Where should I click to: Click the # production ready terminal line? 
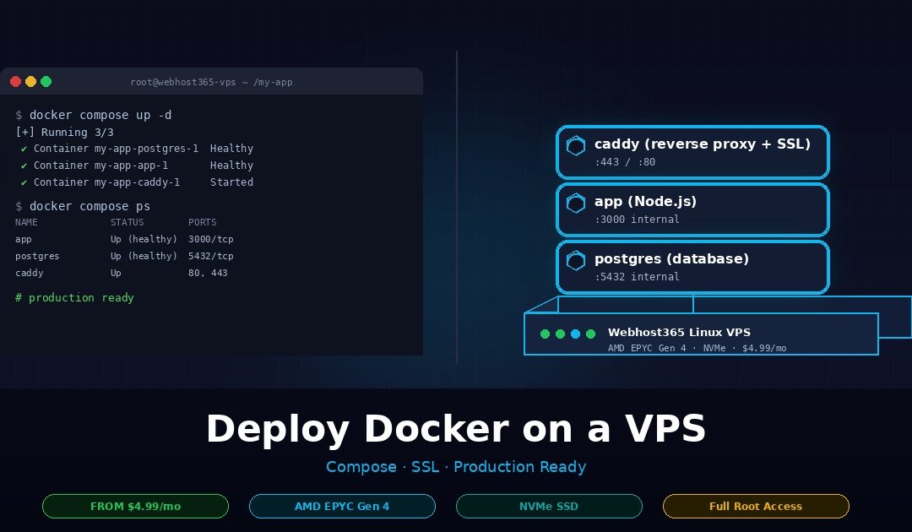point(75,297)
